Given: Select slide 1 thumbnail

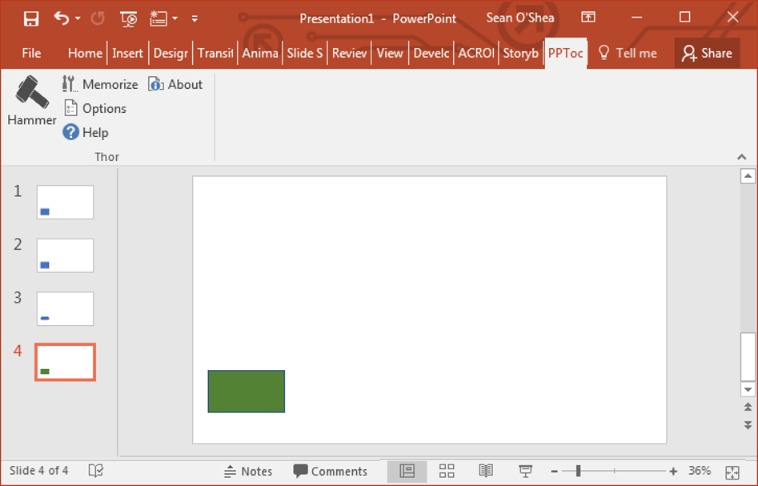Looking at the screenshot, I should point(66,202).
